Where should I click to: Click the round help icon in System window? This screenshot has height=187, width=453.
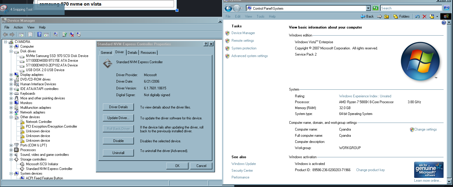[x=444, y=23]
